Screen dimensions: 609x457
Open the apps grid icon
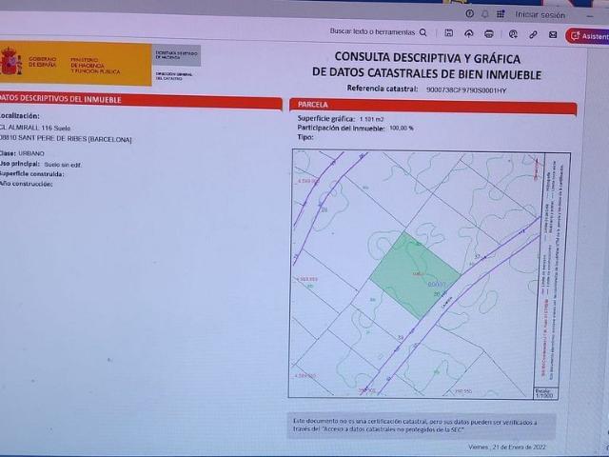(x=501, y=14)
